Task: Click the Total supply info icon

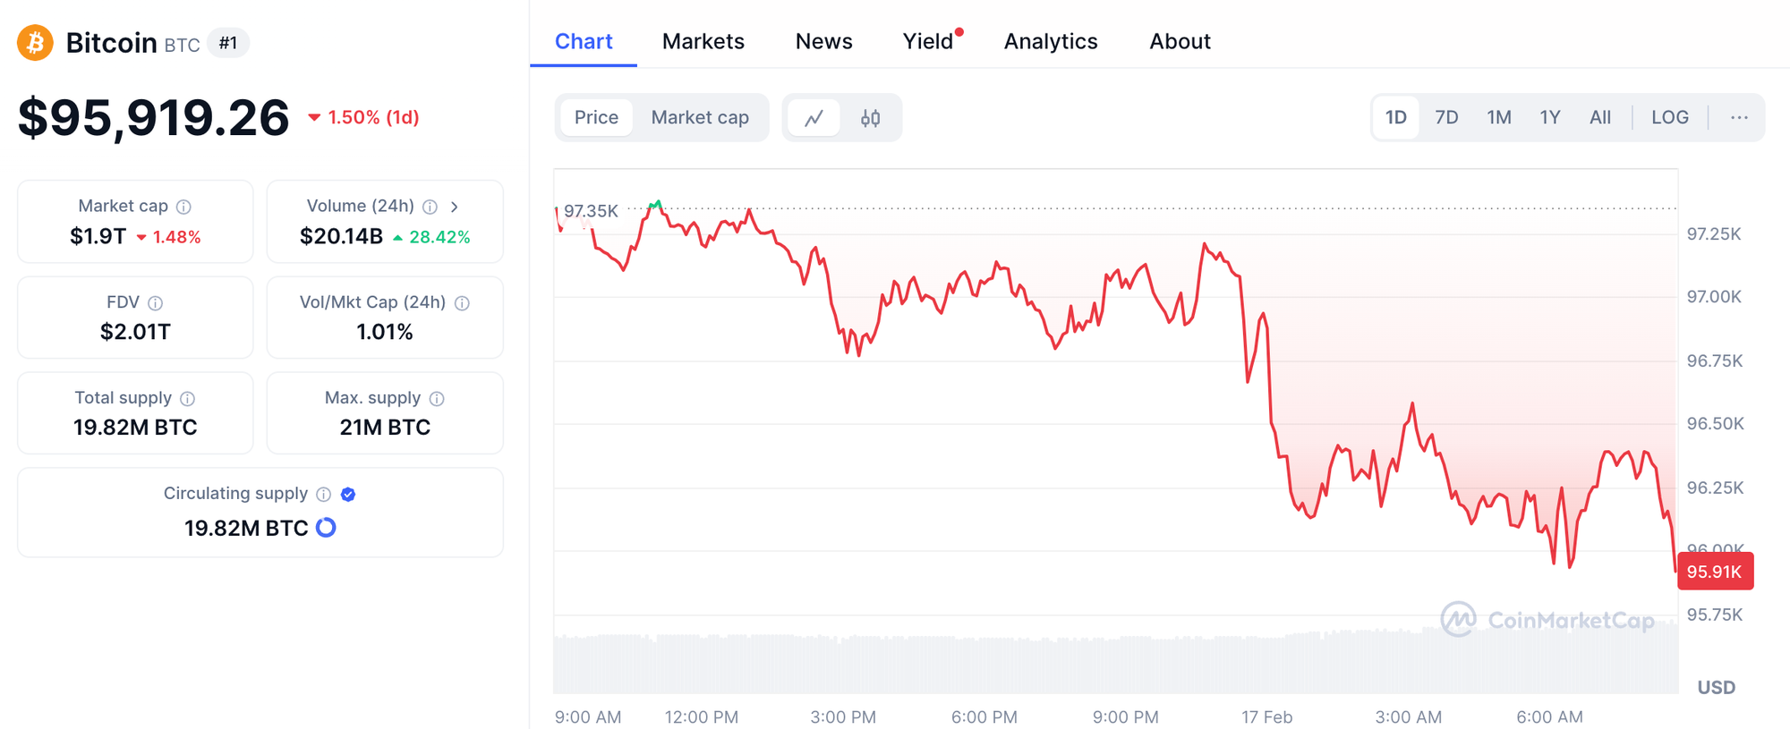Action: tap(187, 399)
